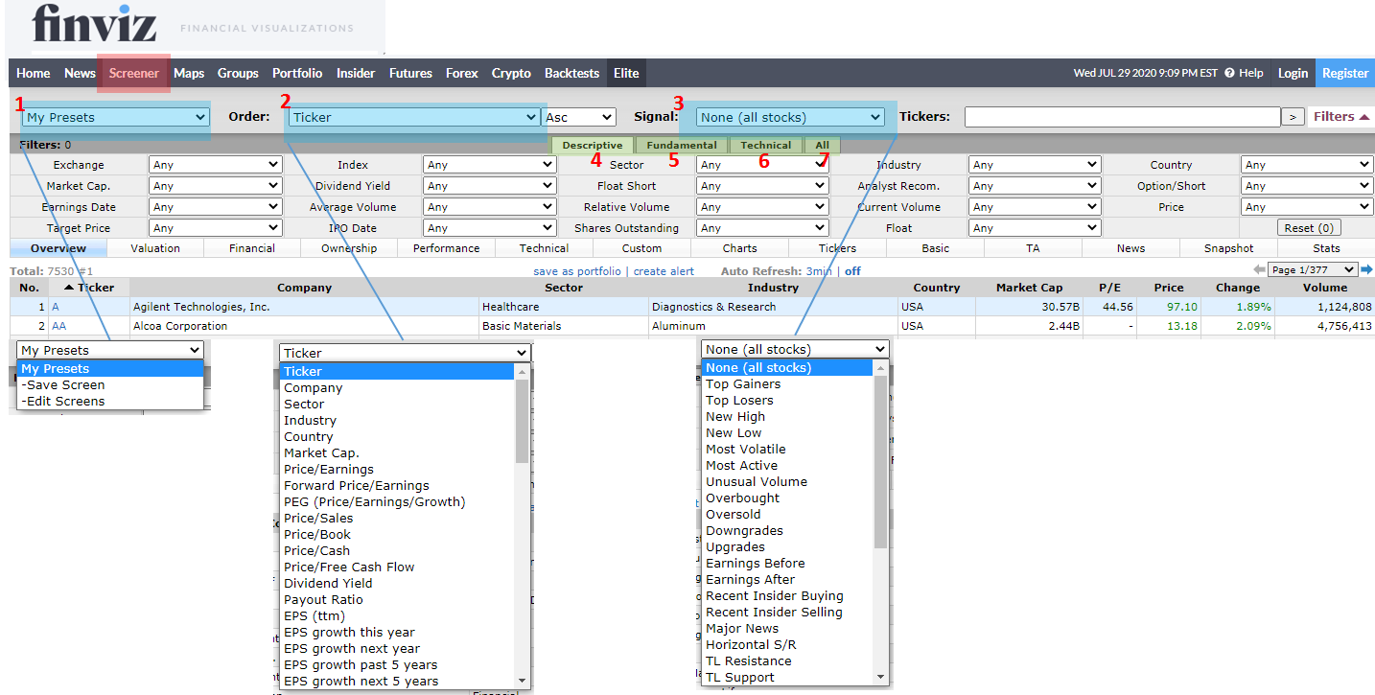Click the Register button

point(1345,73)
